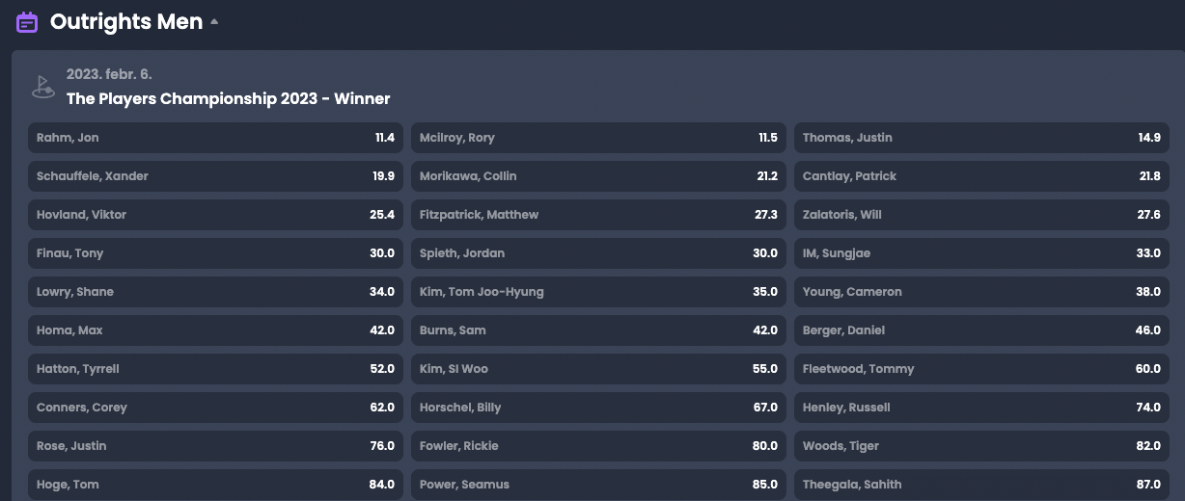Click the Outrights Men heading

point(126,21)
